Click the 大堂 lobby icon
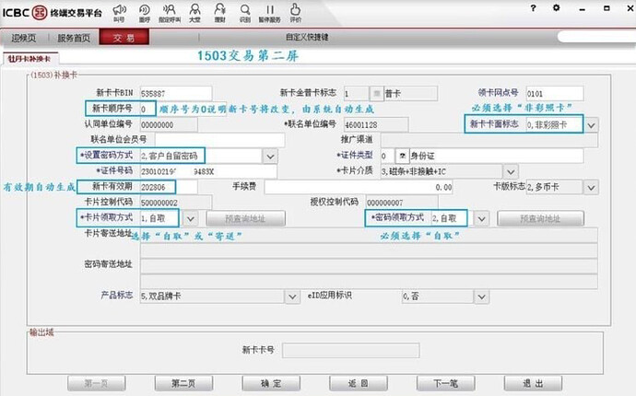The width and height of the screenshot is (636, 396). pos(195,13)
